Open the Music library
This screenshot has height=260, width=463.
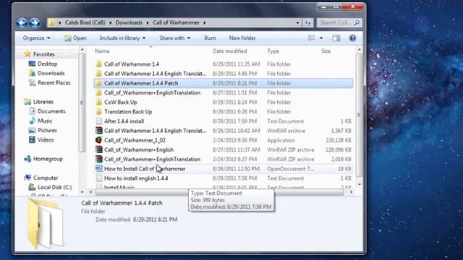pos(45,121)
